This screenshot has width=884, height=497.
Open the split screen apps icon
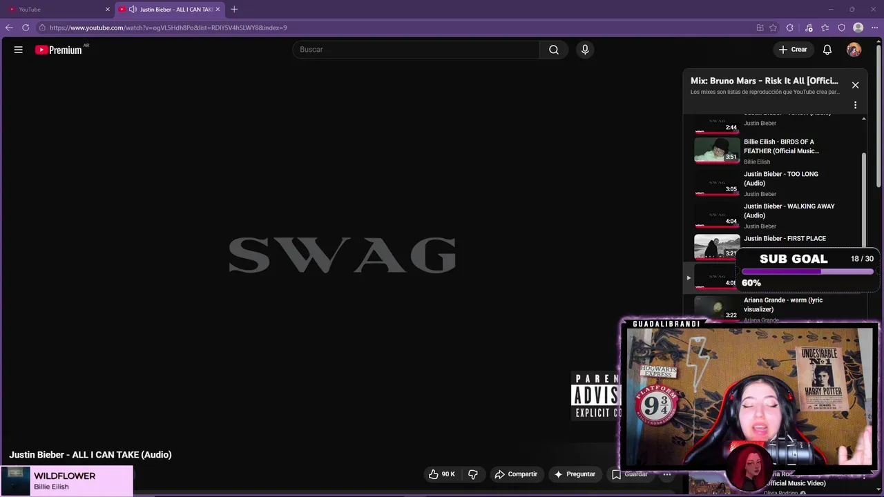(x=760, y=28)
